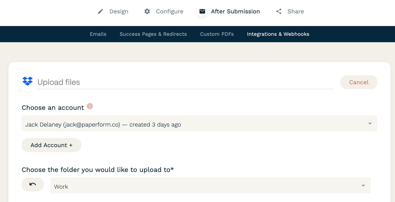
Task: Open Success Pages & Redirects sub-tab
Action: (153, 34)
